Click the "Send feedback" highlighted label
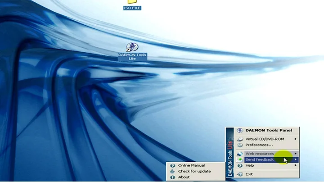This screenshot has width=324, height=182. (260, 159)
